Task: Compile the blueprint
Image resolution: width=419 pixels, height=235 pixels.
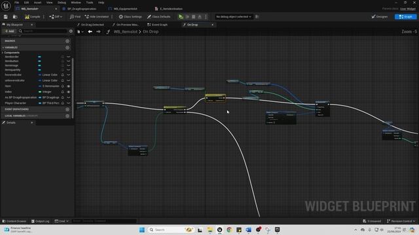Action: [x=32, y=17]
